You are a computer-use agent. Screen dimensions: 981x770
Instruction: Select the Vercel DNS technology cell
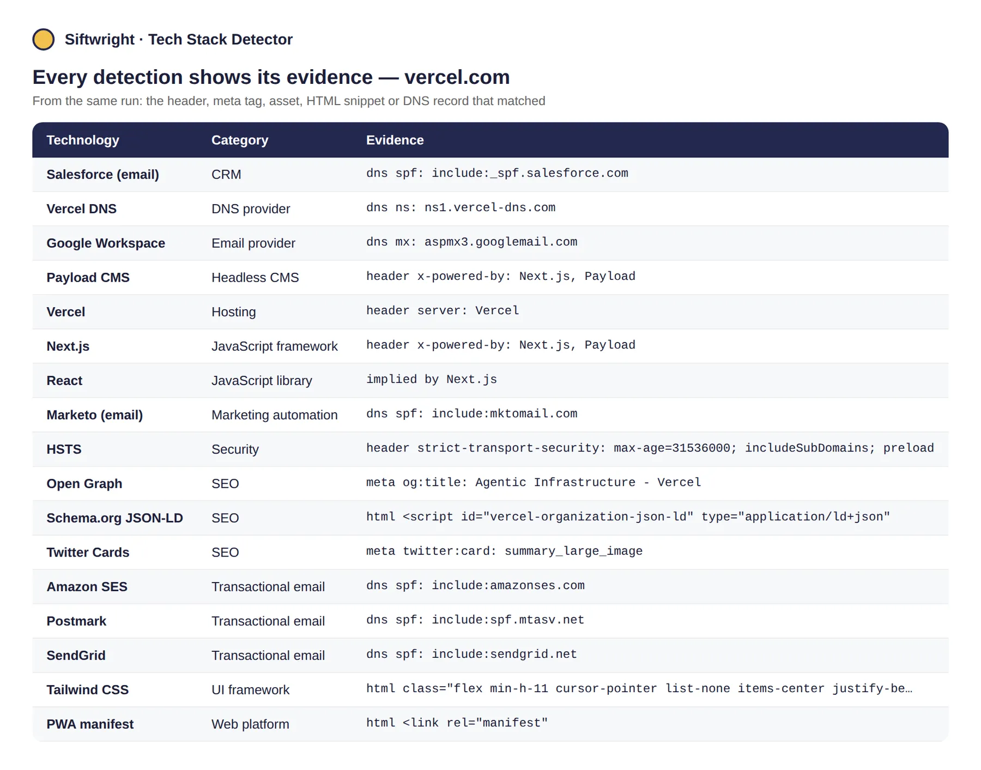[x=82, y=209]
